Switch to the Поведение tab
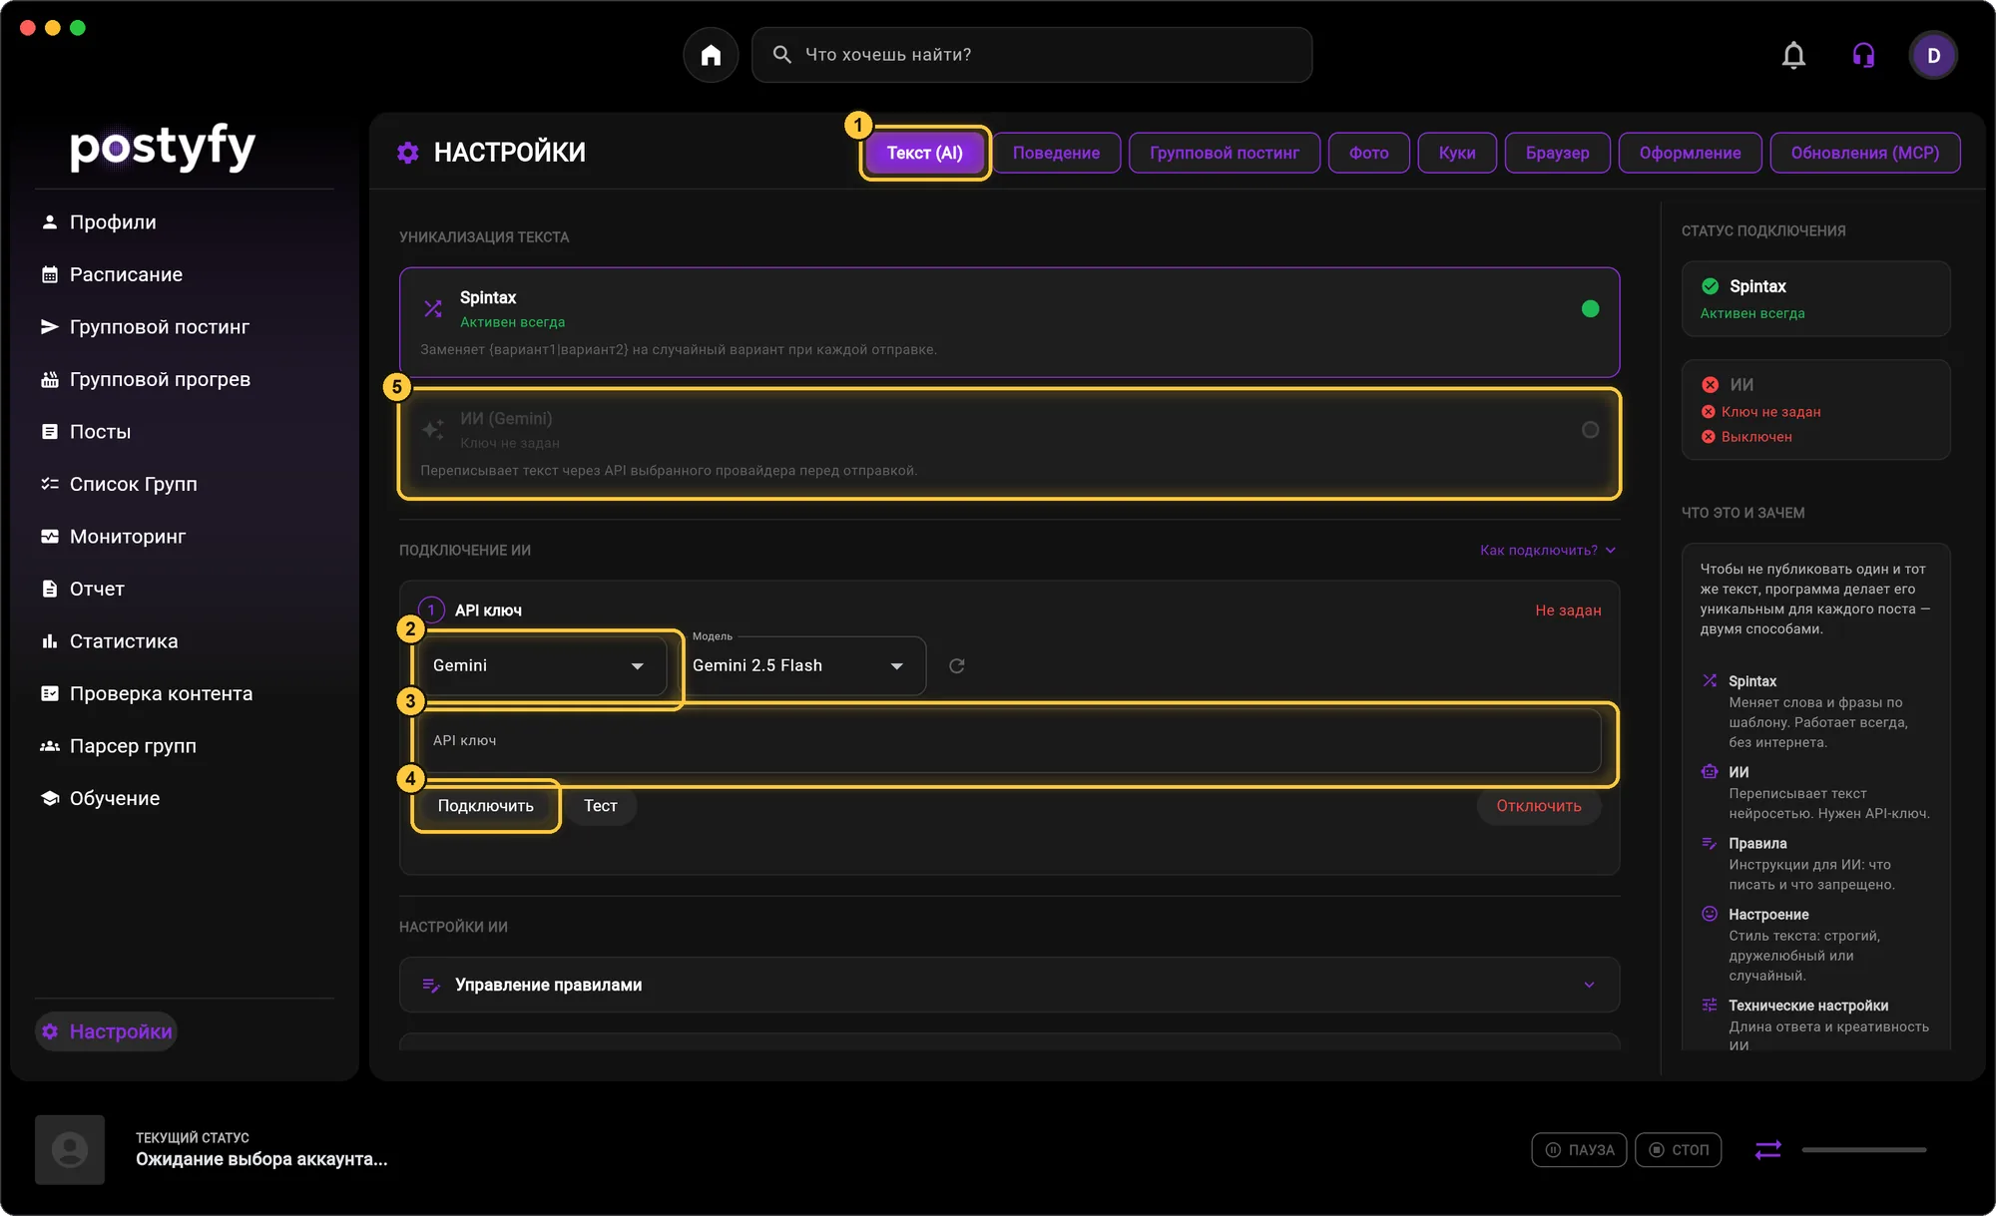The width and height of the screenshot is (1996, 1216). (x=1056, y=153)
